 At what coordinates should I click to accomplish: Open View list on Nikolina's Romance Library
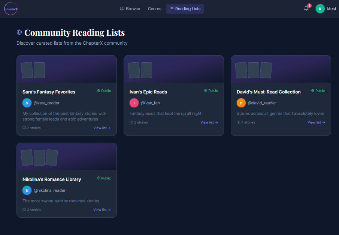pyautogui.click(x=102, y=210)
